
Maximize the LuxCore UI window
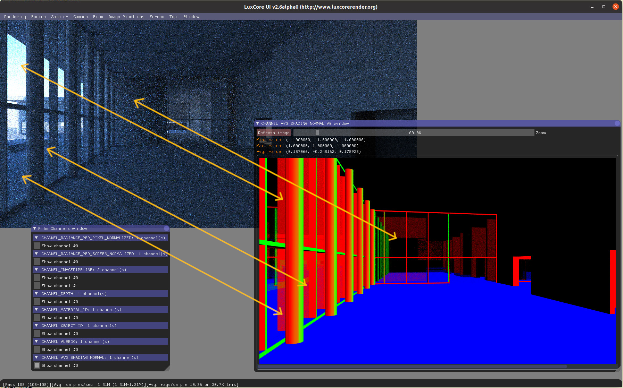604,7
